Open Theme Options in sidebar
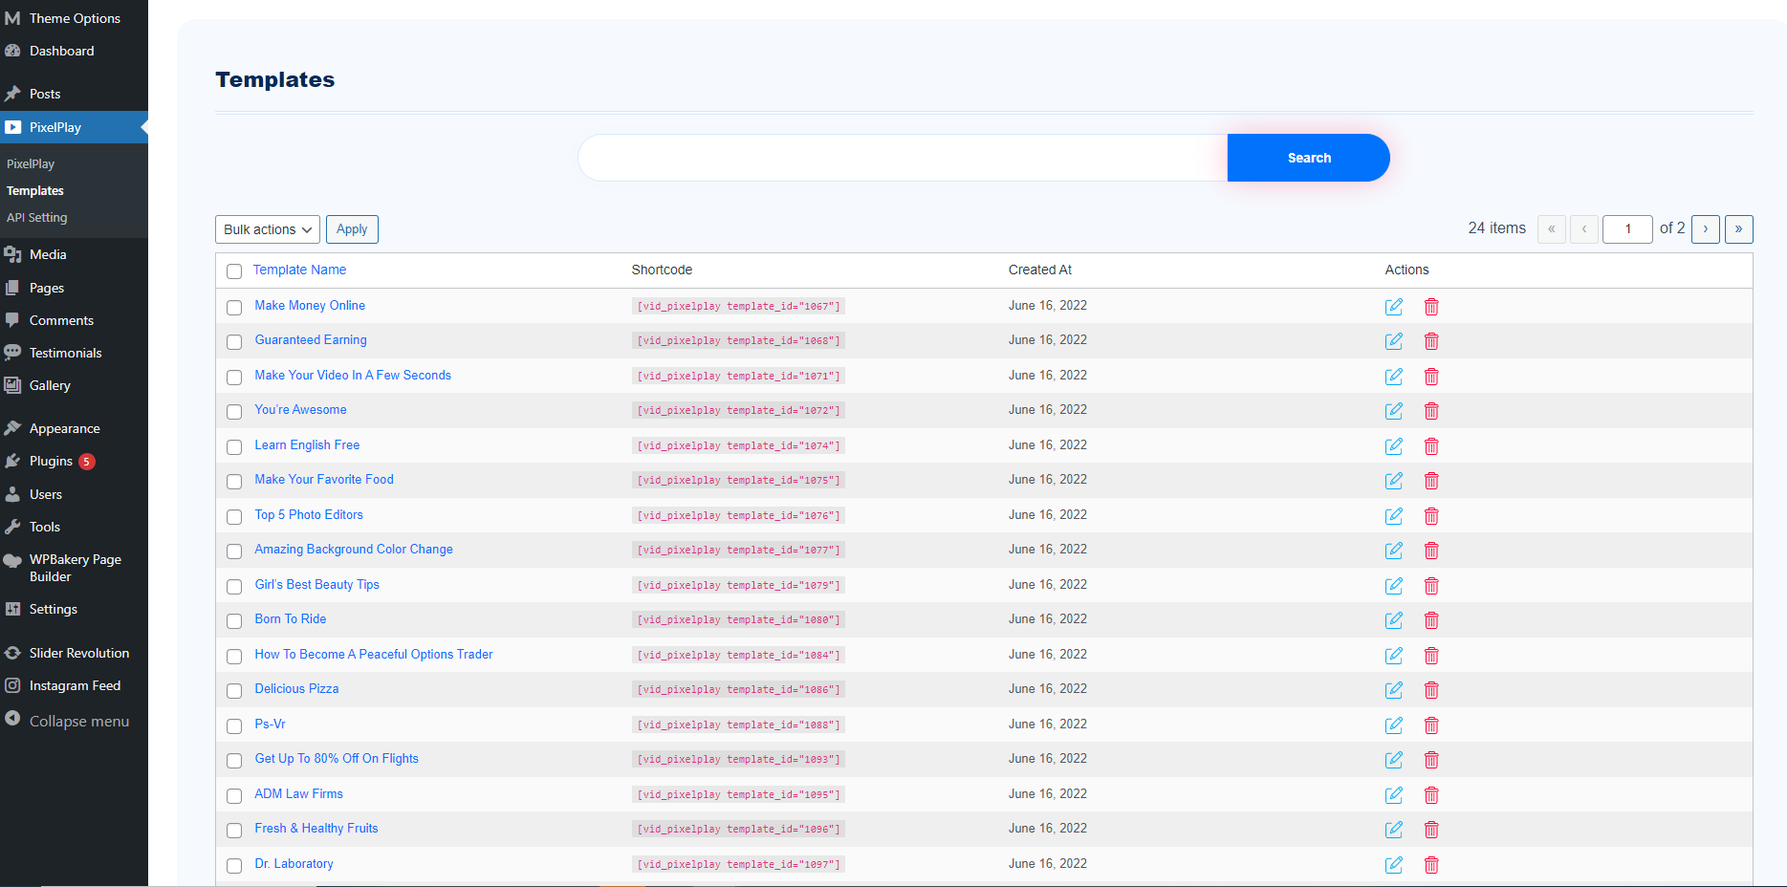This screenshot has height=887, width=1787. [75, 18]
